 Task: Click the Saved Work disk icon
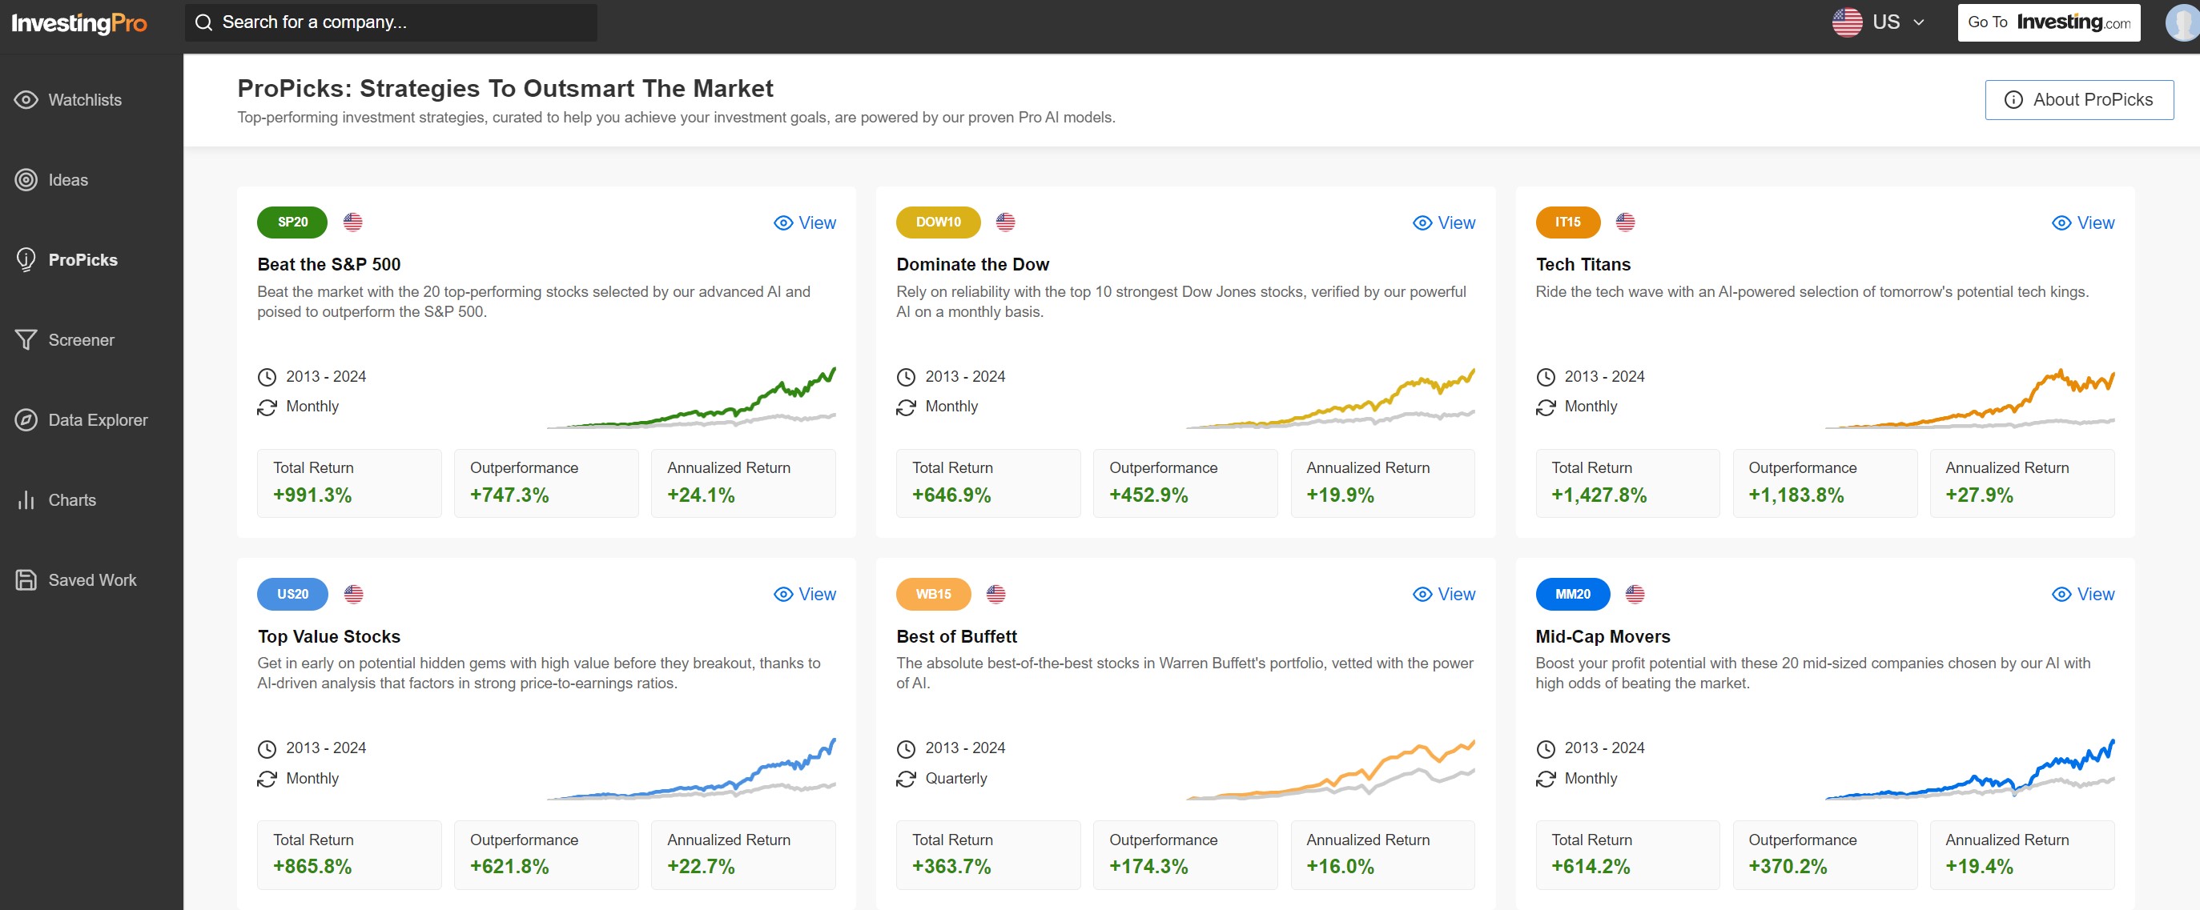pos(26,579)
